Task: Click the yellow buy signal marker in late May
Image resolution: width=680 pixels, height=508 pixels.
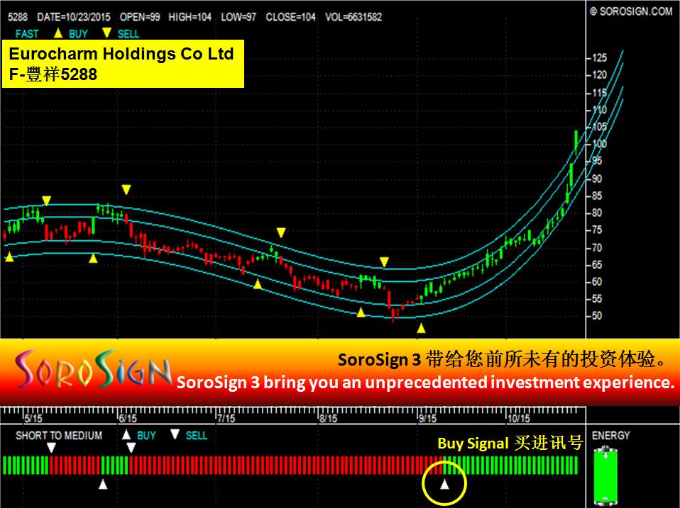Action: 93,259
